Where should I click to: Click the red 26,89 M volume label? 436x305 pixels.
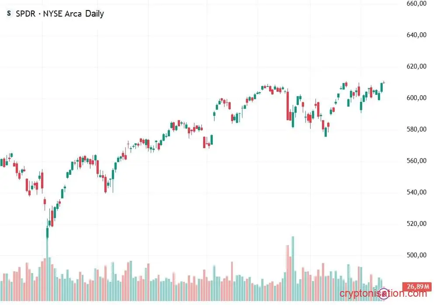pos(417,286)
